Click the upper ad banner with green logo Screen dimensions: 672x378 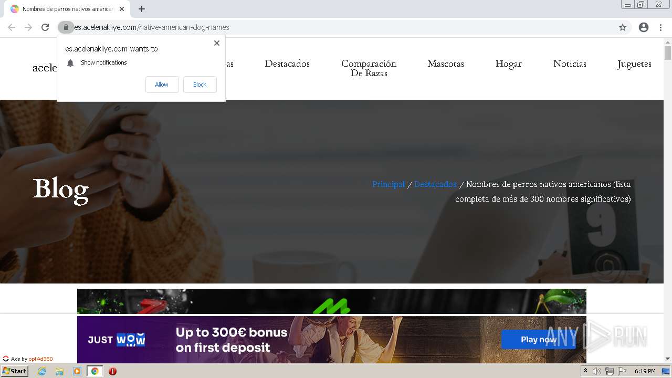332,301
